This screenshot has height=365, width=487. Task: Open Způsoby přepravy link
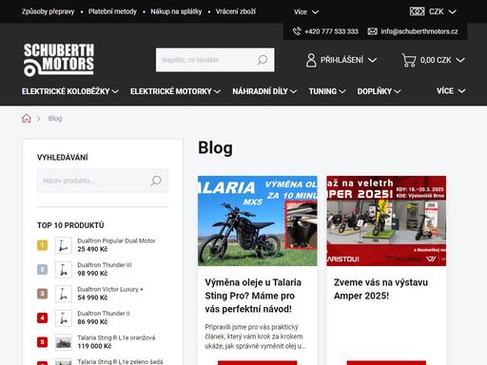point(48,11)
